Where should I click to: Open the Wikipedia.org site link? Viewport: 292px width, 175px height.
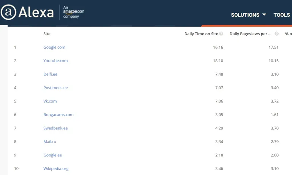coord(56,169)
